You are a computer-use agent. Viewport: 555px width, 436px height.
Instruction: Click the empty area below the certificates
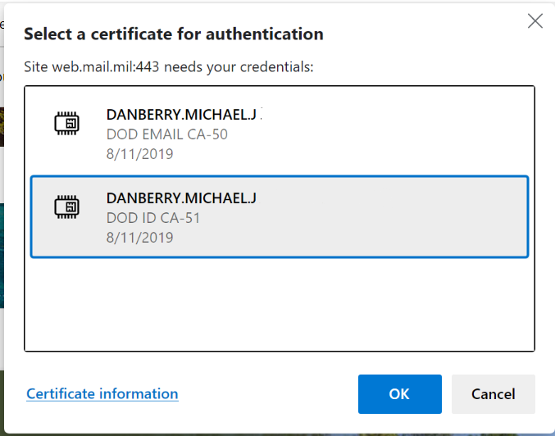pos(279,303)
